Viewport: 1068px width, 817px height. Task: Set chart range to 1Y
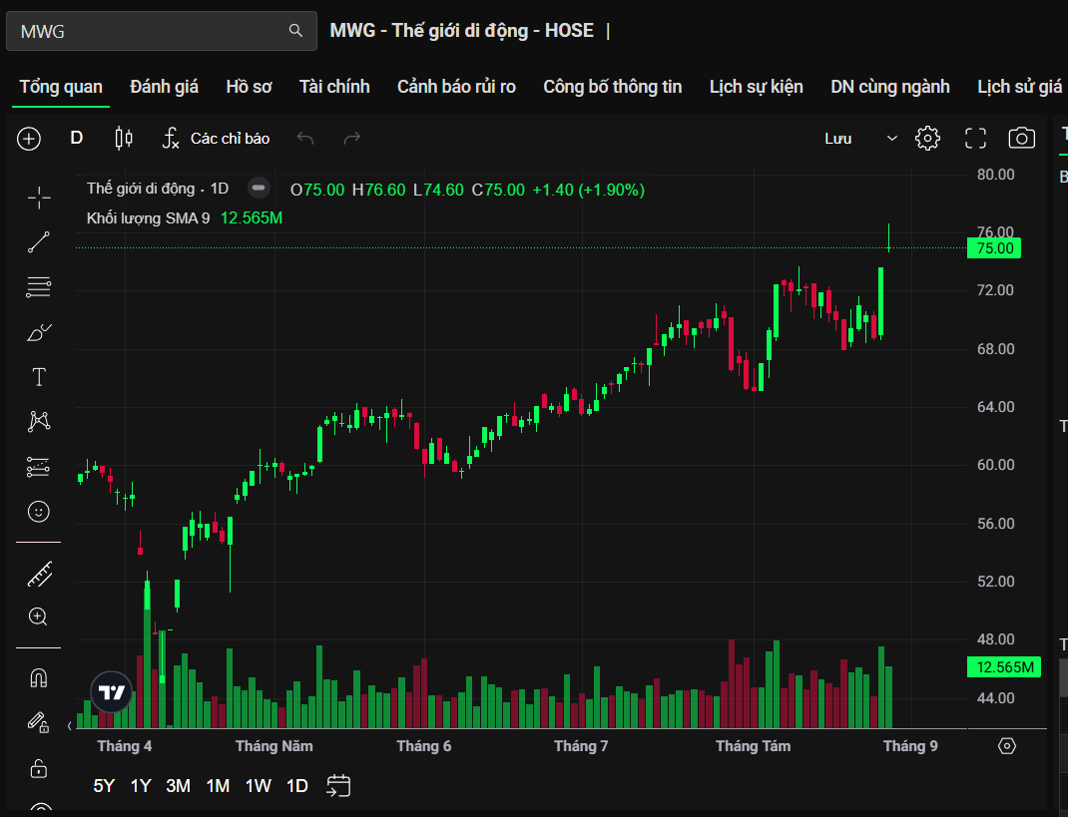[141, 786]
